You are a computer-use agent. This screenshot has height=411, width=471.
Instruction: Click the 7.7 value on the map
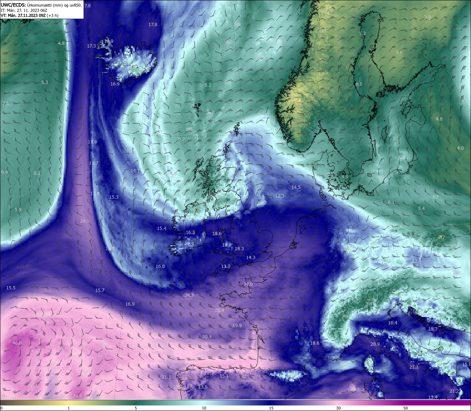pyautogui.click(x=435, y=197)
